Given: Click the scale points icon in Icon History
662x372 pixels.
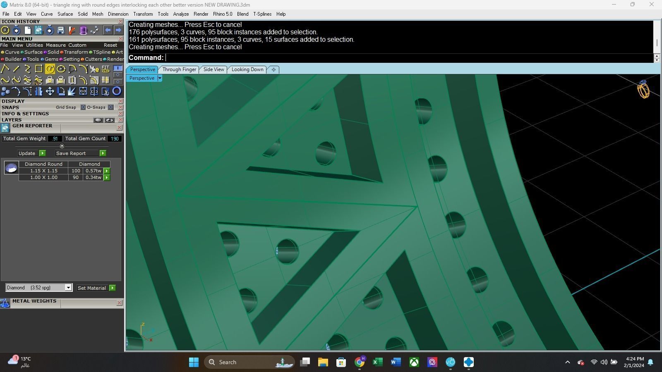Looking at the screenshot, I should click(94, 30).
